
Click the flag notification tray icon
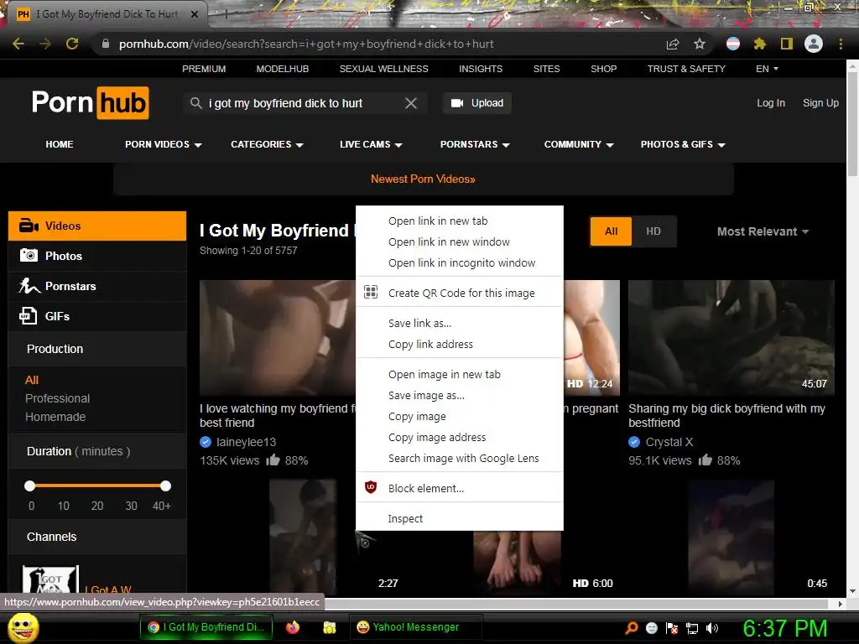(672, 628)
